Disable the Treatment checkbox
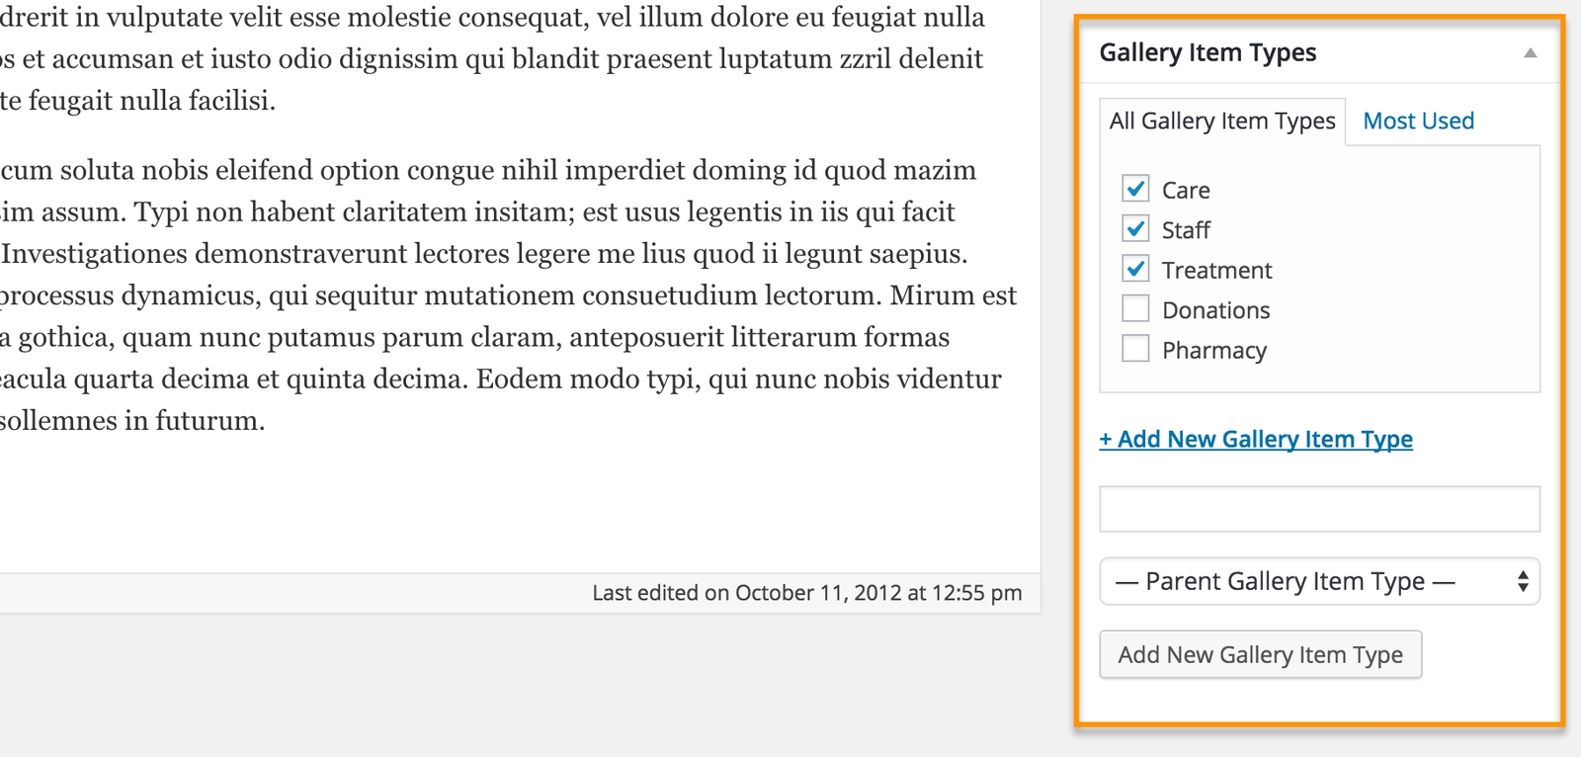1581x757 pixels. (x=1135, y=268)
